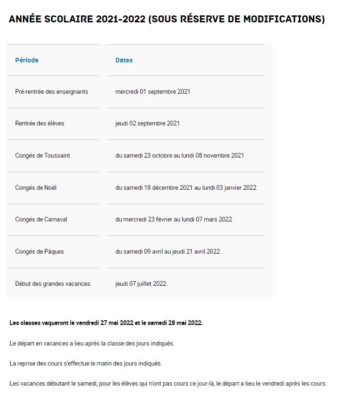Click the Pâques dates cell
The height and width of the screenshot is (414, 345).
(168, 252)
